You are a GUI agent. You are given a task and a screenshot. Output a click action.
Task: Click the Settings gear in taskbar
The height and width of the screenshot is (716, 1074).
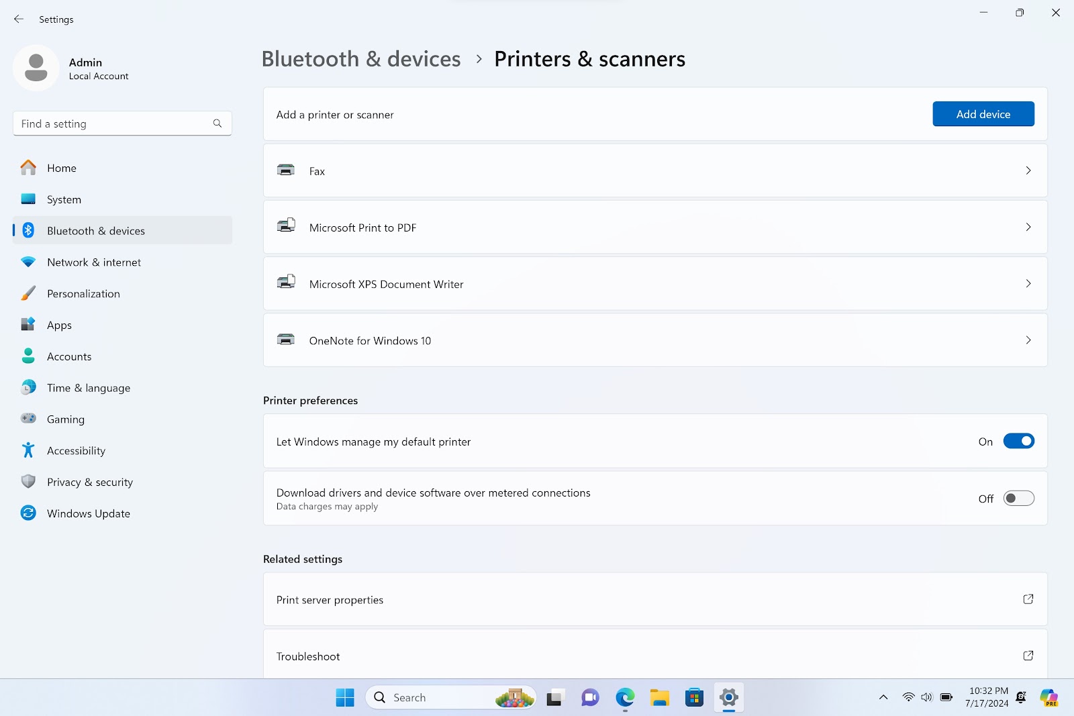(728, 698)
